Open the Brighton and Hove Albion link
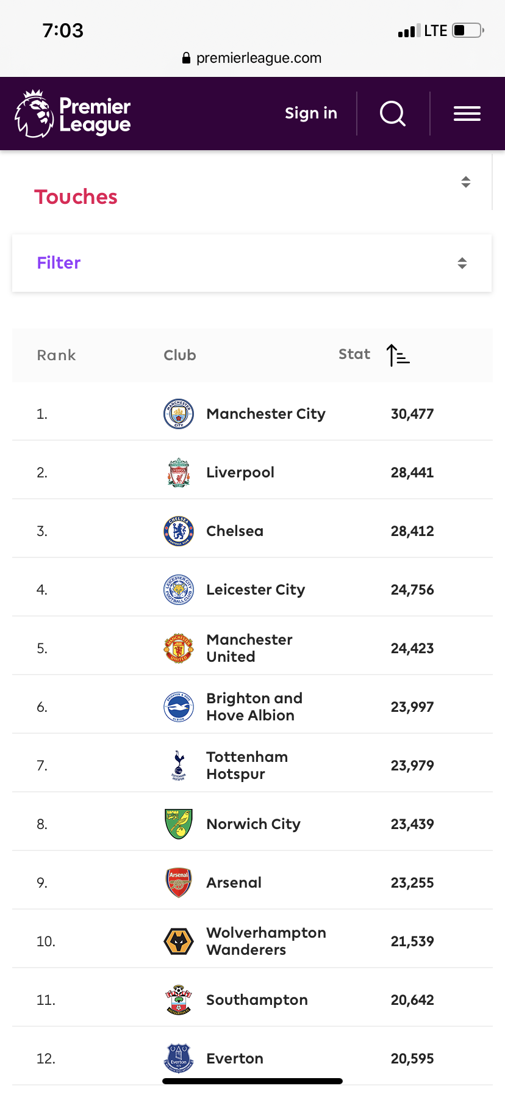This screenshot has width=505, height=1094. coord(254,707)
